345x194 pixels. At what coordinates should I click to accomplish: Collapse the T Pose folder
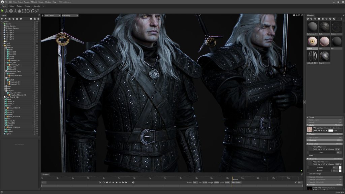pyautogui.click(x=3, y=45)
